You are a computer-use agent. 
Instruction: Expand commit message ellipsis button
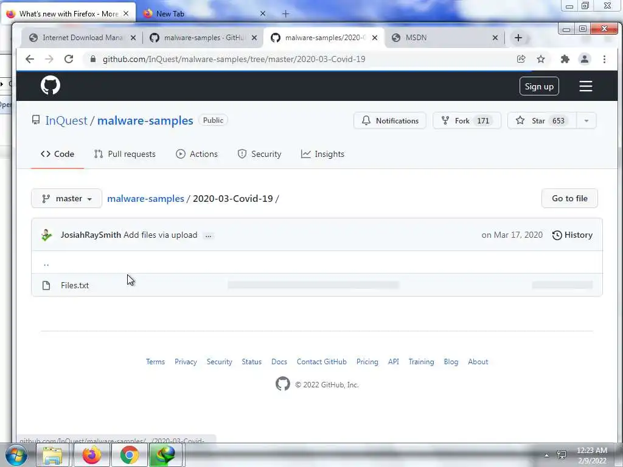click(x=208, y=235)
